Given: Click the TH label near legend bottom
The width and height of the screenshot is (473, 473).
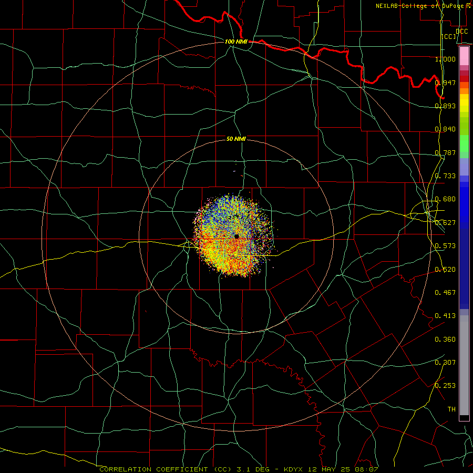Looking at the screenshot, I should [x=451, y=409].
